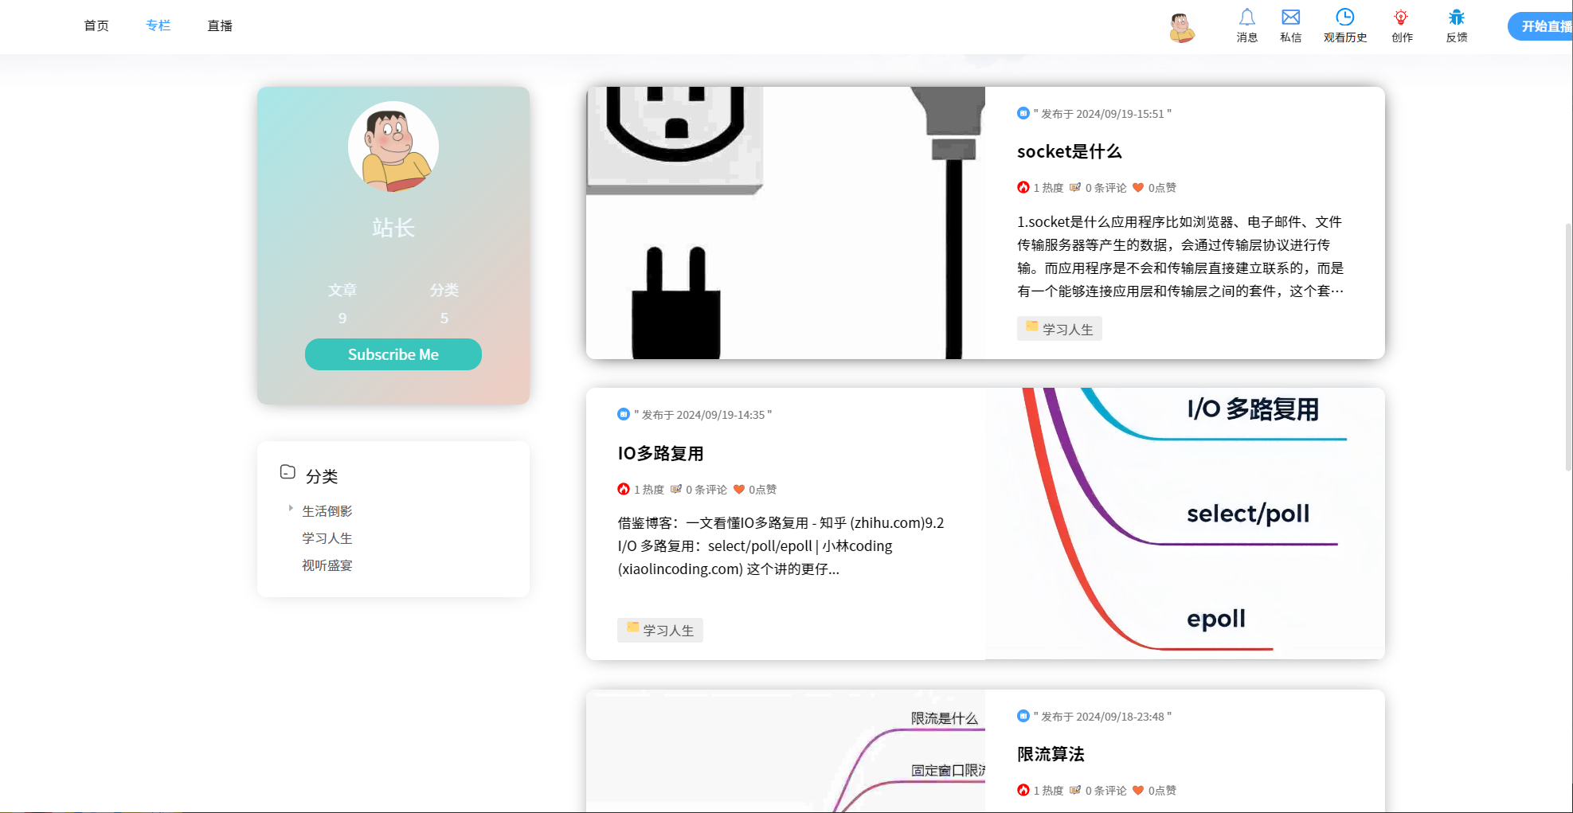Image resolution: width=1573 pixels, height=813 pixels.
Task: Click the comment icon on IO多路复用 post
Action: pos(676,489)
